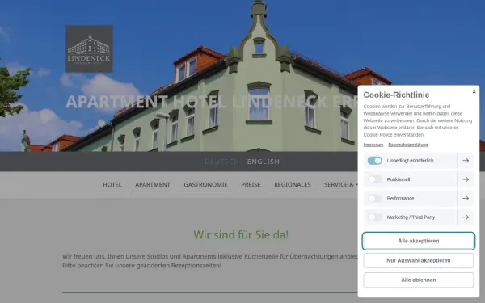The image size is (485, 303).
Task: Click the Unbedingt erforderlich label
Action: coord(410,161)
